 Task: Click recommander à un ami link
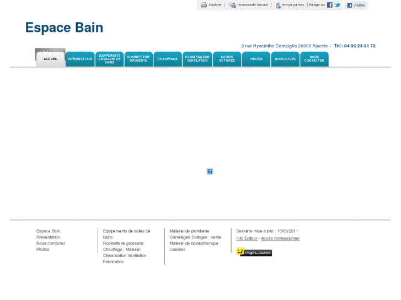253,5
